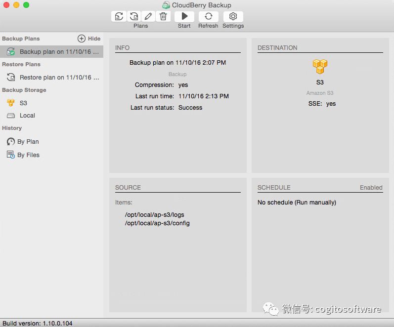
Task: Select the 'Backup plan on 11/10/16' sidebar entry
Action: point(51,52)
